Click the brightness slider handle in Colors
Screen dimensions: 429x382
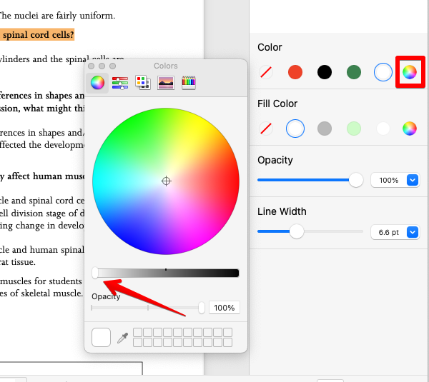coord(95,273)
